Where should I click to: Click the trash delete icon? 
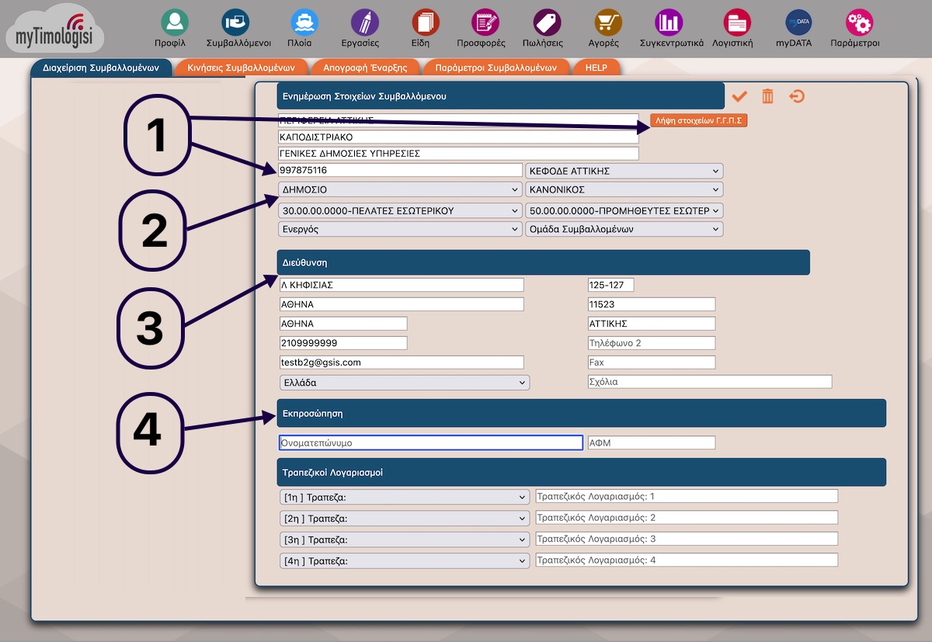[767, 96]
